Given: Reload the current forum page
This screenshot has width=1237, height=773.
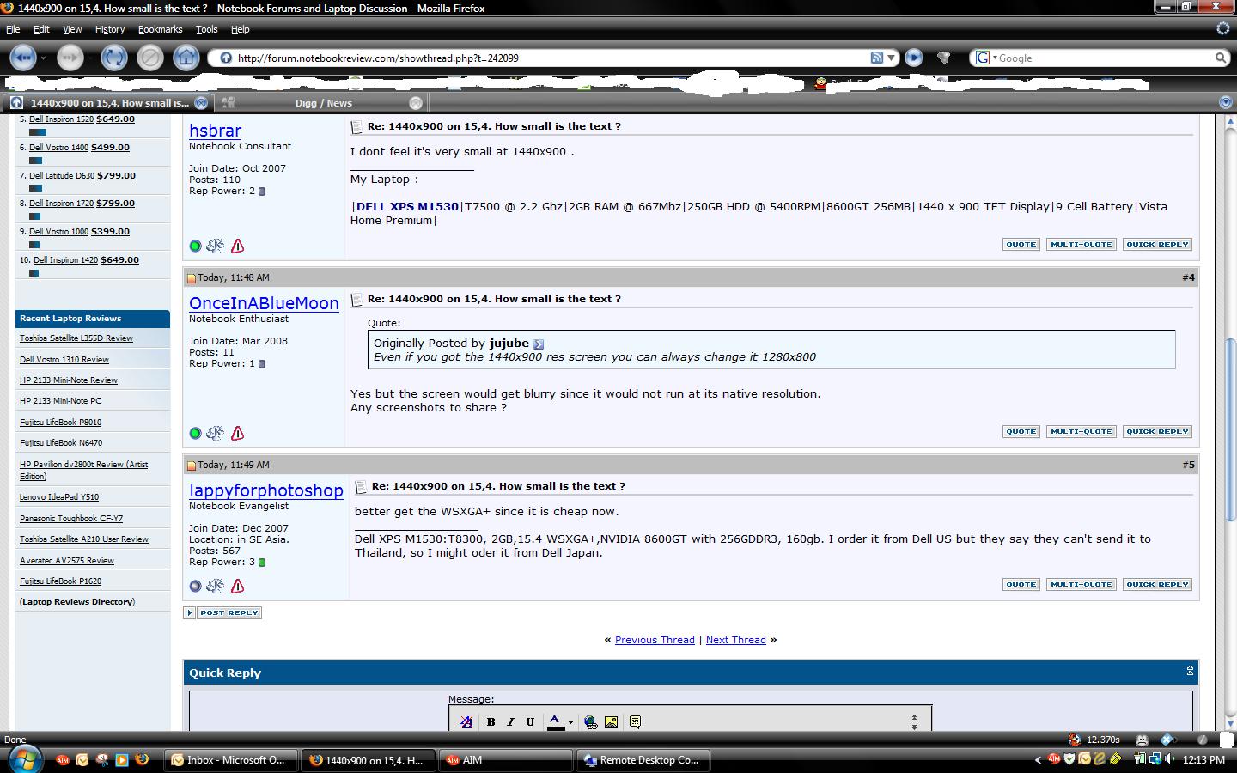Looking at the screenshot, I should point(113,58).
